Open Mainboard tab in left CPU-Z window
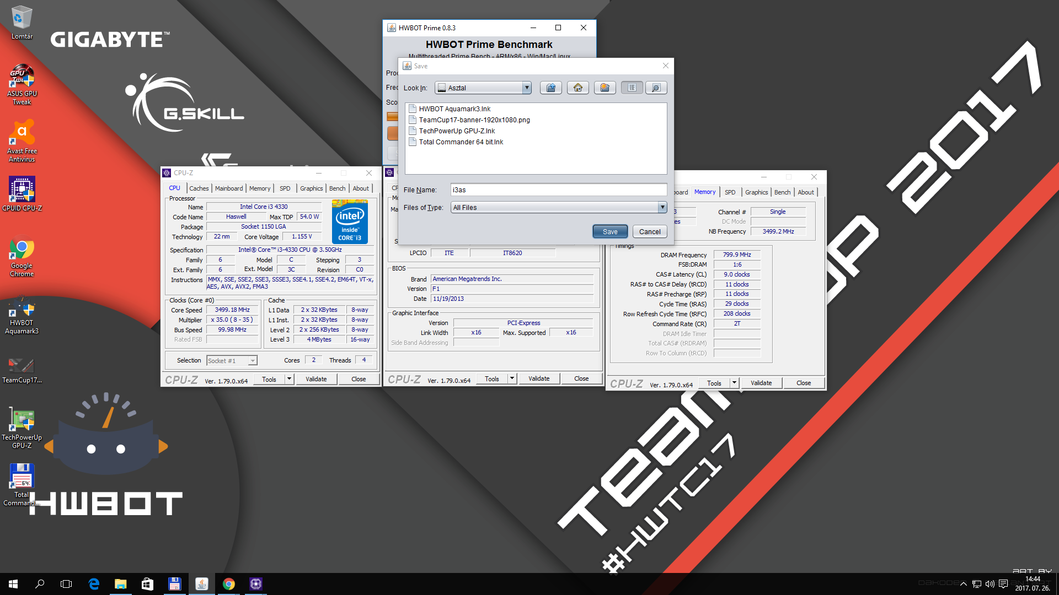 tap(229, 188)
